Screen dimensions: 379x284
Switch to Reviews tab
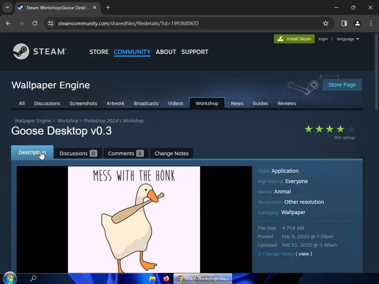tap(287, 104)
